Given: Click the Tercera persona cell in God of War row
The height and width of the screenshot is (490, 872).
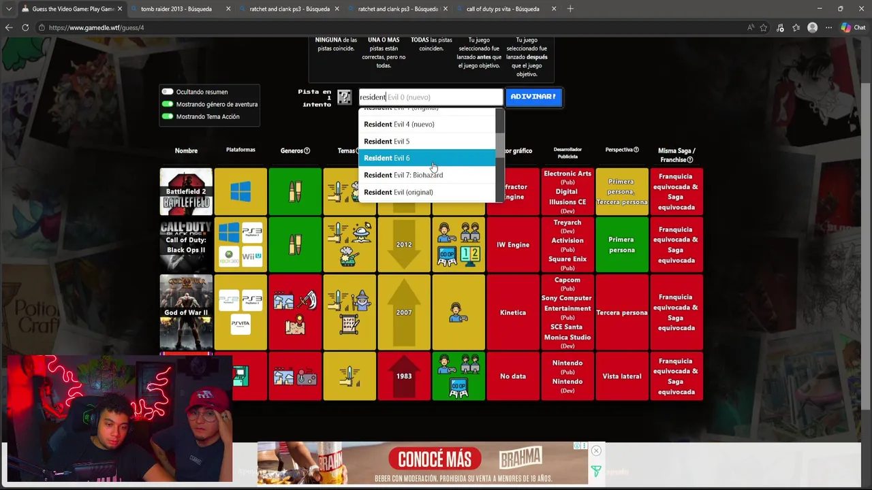Looking at the screenshot, I should 622,312.
